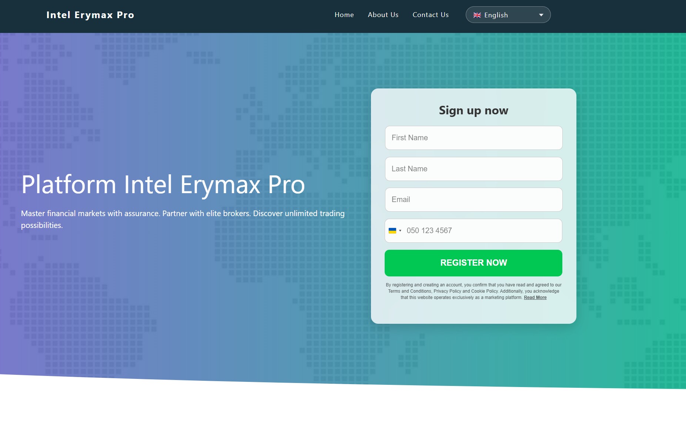Click the Intel Erymax Pro logo
This screenshot has width=686, height=447.
coord(90,15)
